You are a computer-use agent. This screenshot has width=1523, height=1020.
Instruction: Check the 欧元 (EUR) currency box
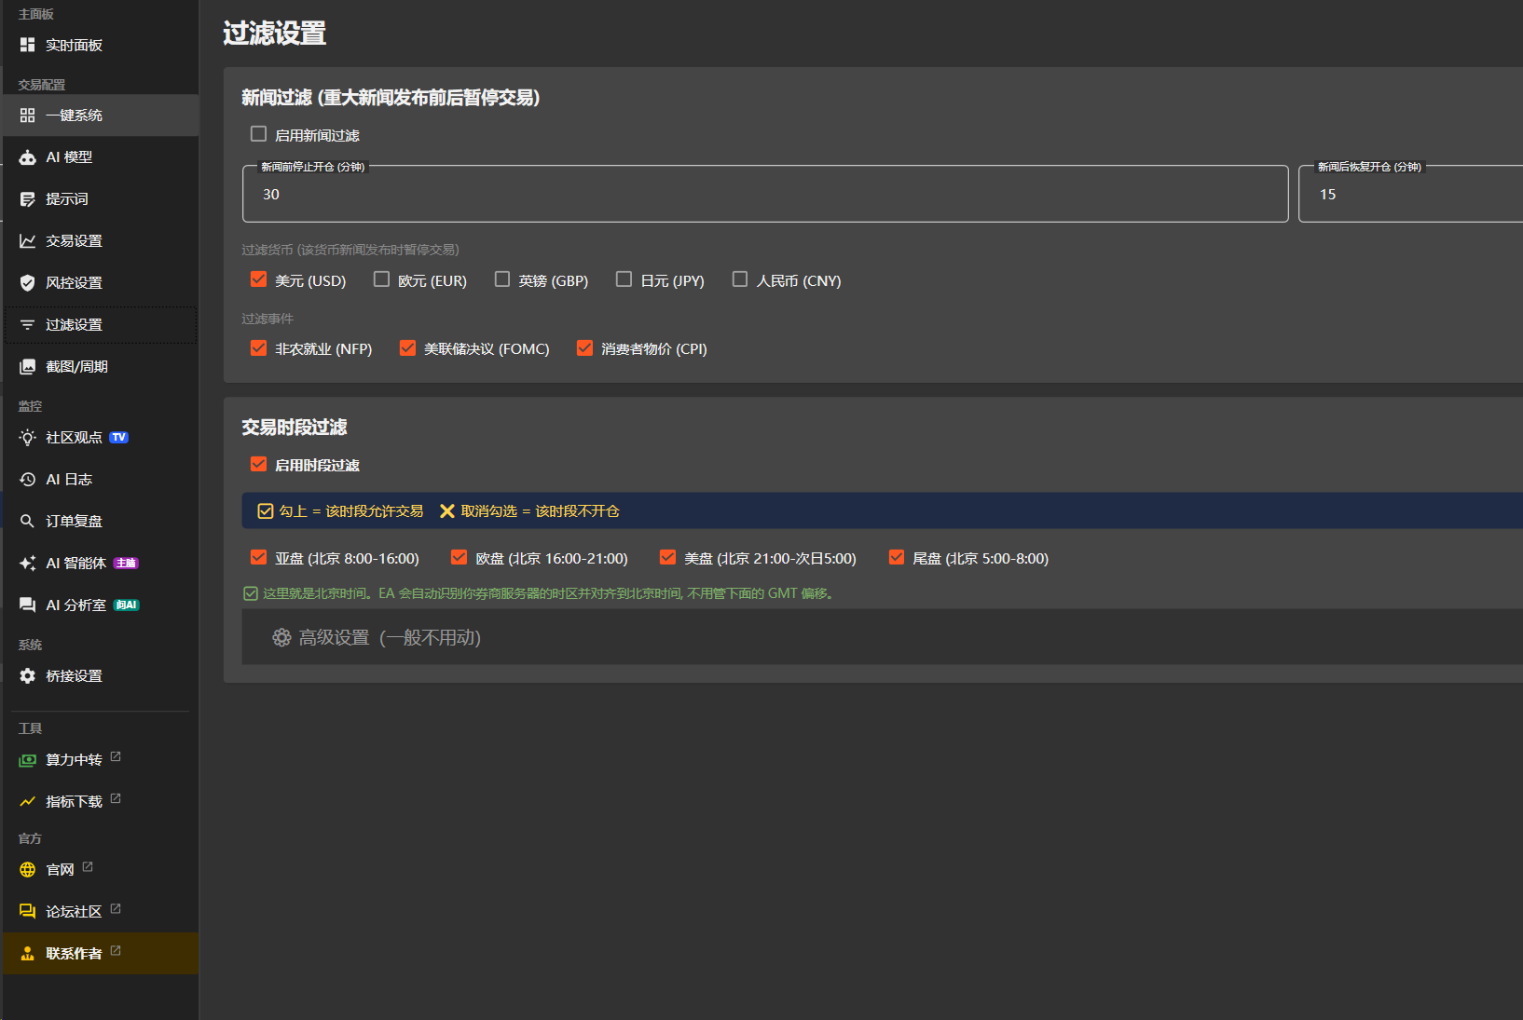coord(381,279)
